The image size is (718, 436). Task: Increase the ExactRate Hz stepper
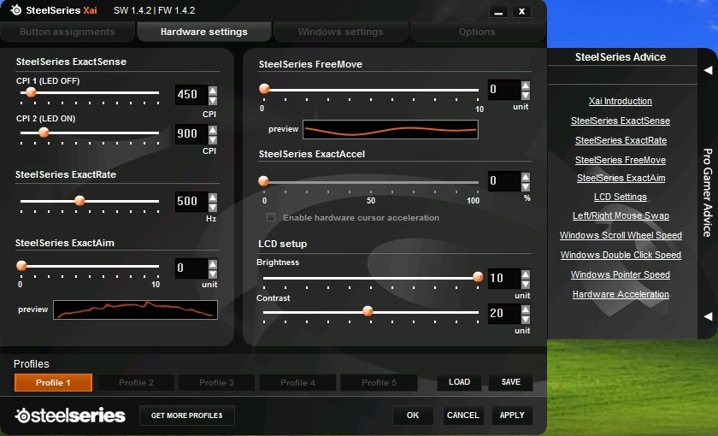point(213,197)
